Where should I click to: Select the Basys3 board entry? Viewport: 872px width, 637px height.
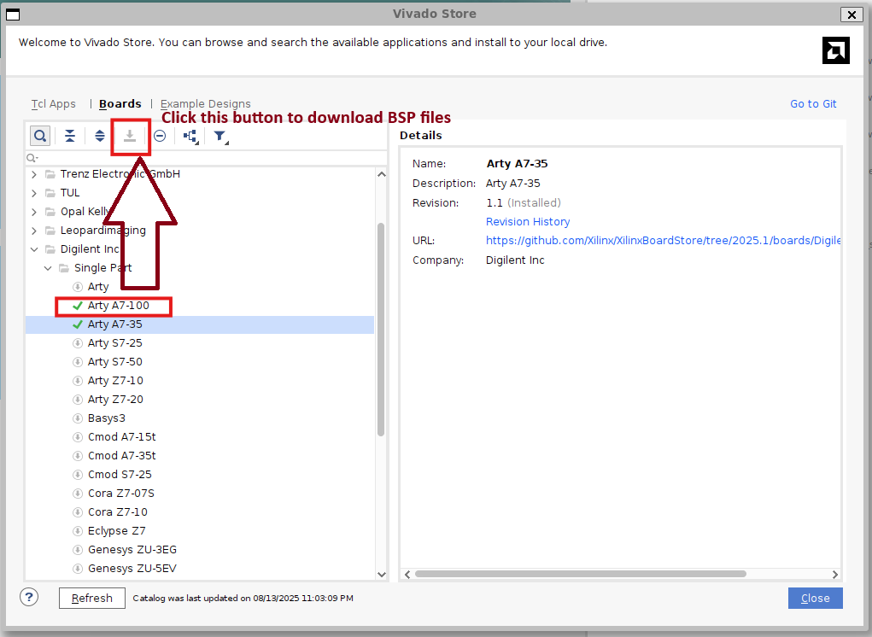point(107,418)
